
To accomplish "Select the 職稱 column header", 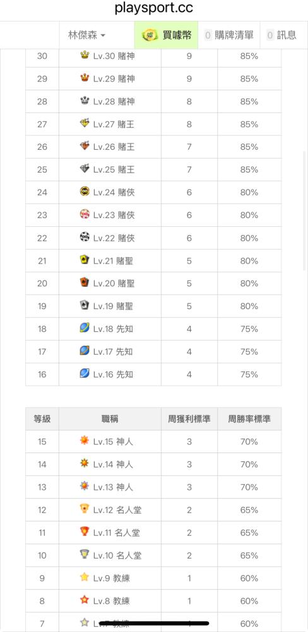I will coord(110,419).
